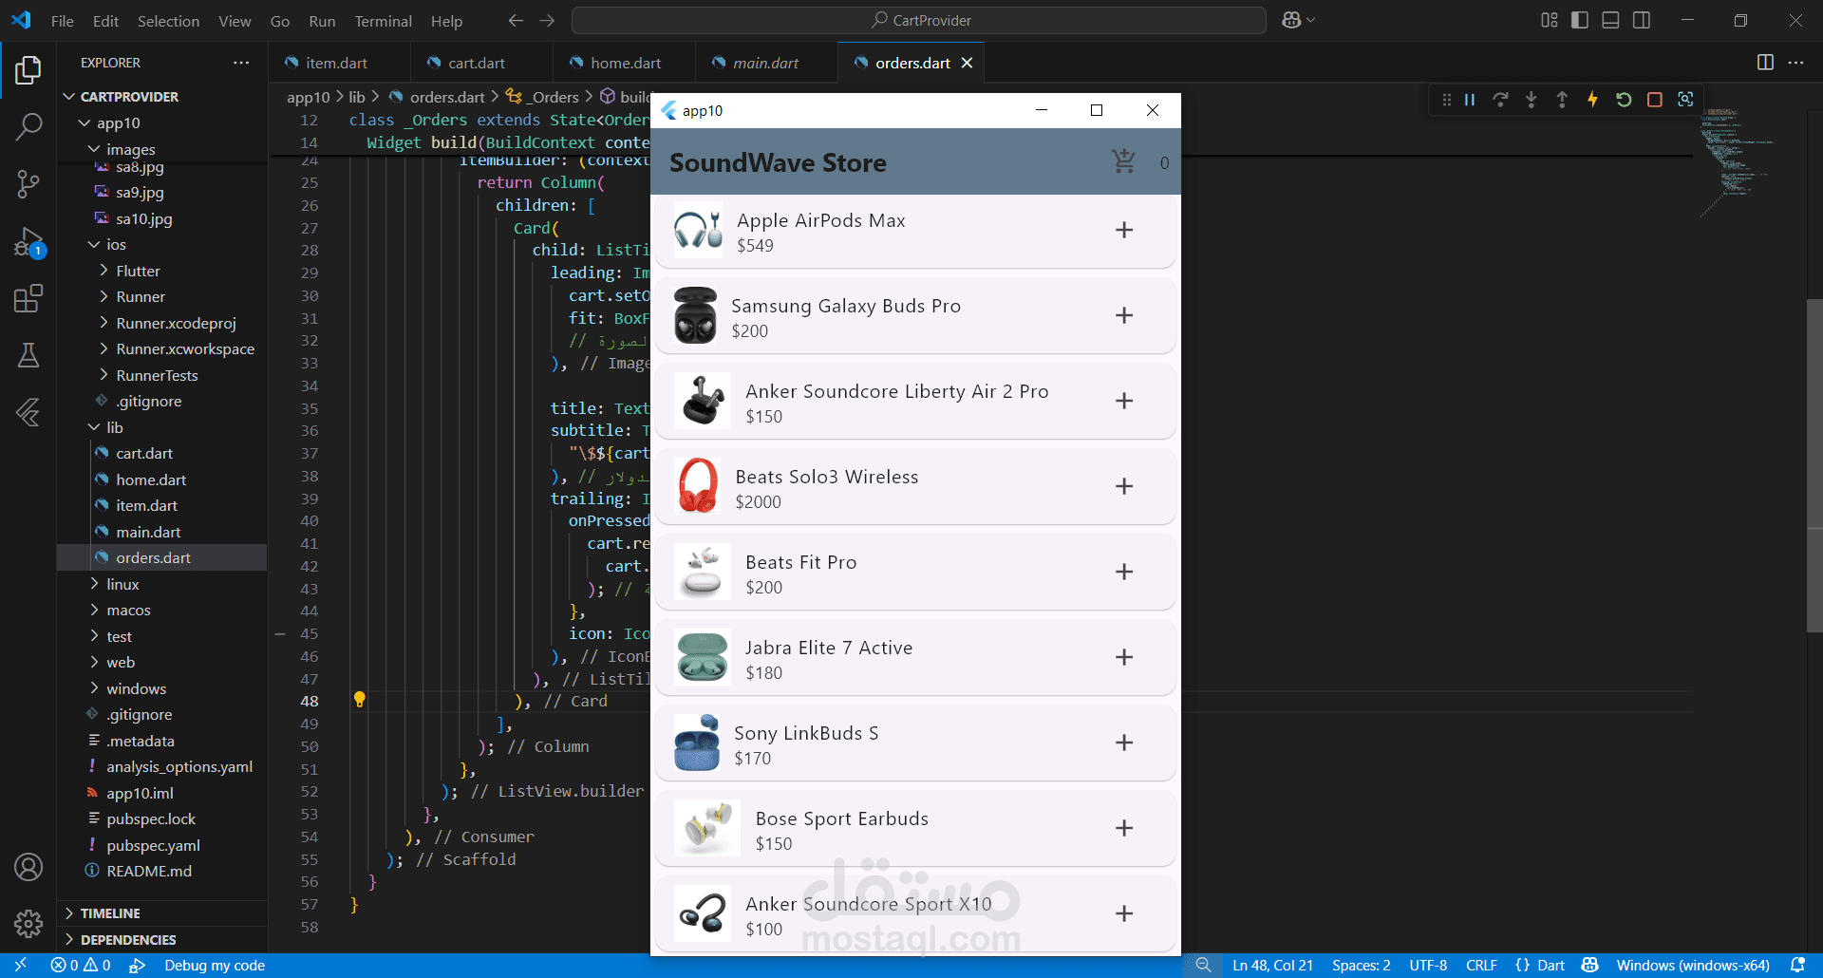Click the debug Step Into icon
1823x978 pixels.
coord(1532,100)
